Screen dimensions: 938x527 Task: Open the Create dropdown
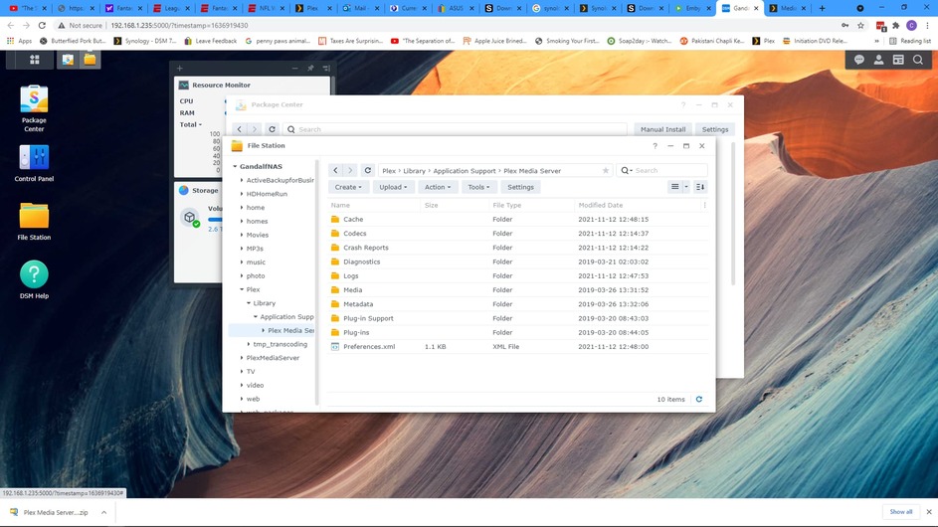point(348,187)
